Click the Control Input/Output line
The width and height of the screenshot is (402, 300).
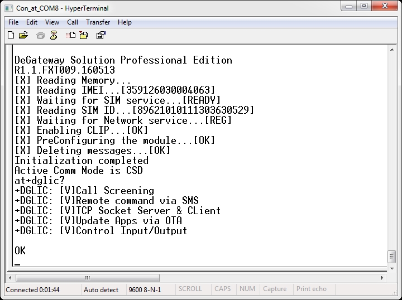click(101, 231)
